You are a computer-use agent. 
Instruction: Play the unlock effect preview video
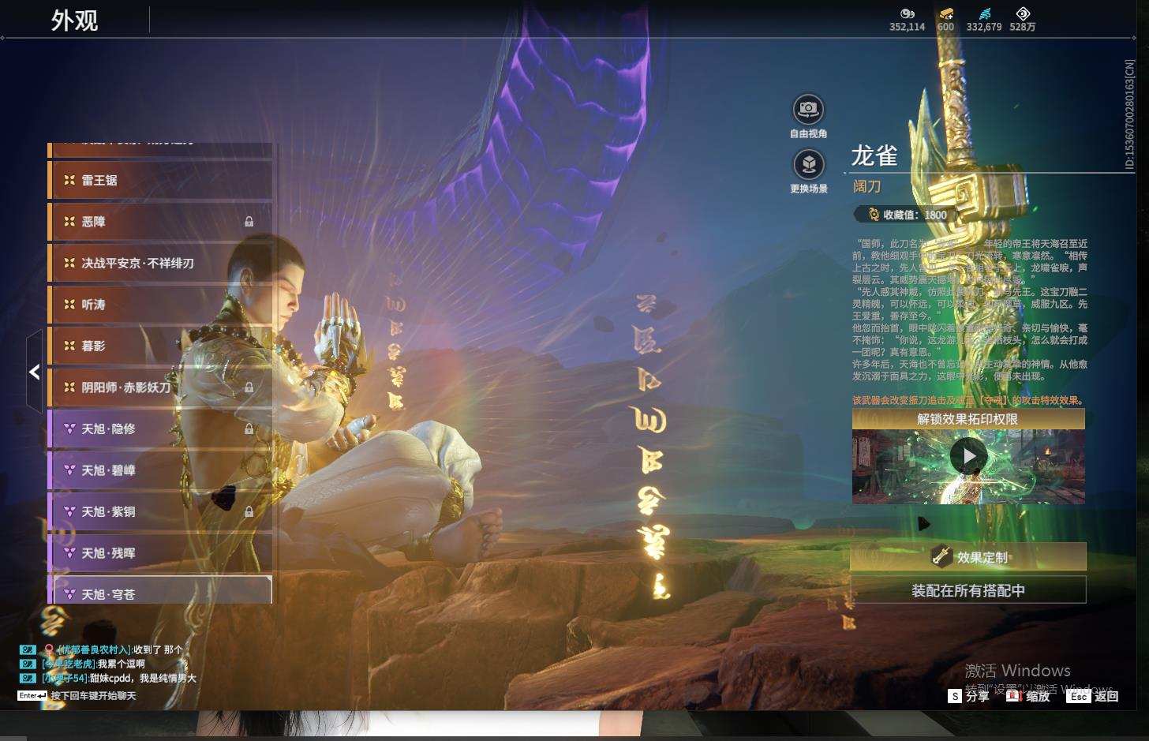pyautogui.click(x=968, y=456)
